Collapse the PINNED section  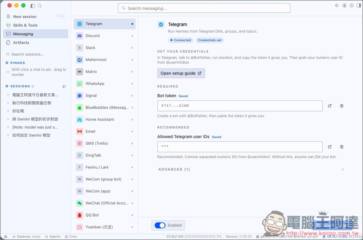(17, 63)
